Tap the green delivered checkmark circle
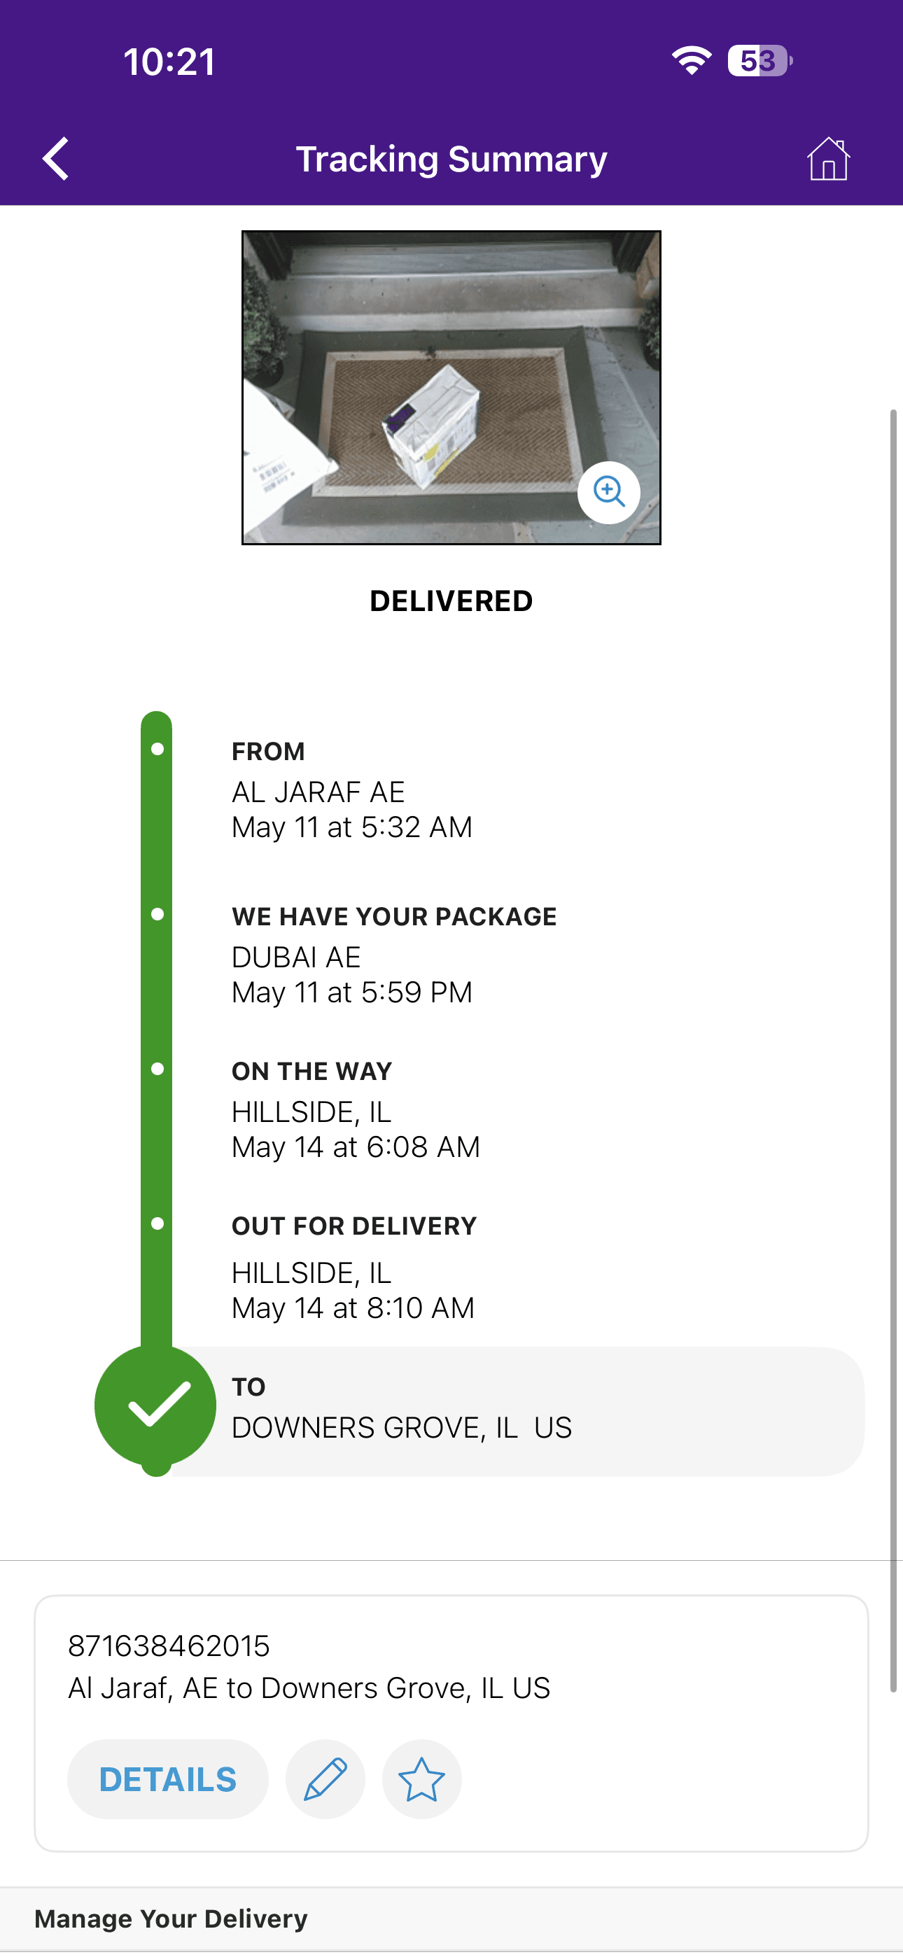The width and height of the screenshot is (903, 1957). point(156,1405)
